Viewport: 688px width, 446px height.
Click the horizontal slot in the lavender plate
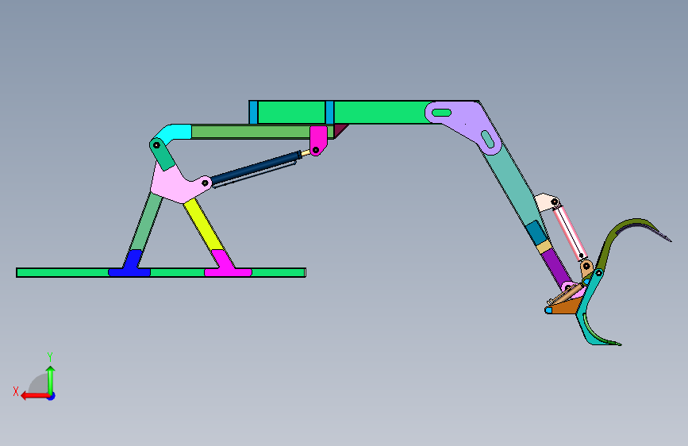point(441,113)
